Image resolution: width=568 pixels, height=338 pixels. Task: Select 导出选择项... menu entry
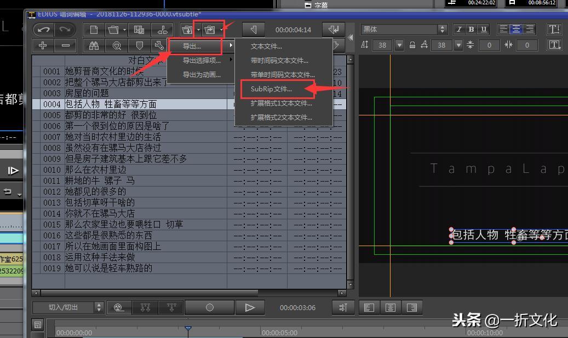click(201, 60)
